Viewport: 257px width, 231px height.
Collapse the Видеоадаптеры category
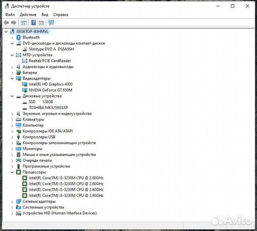click(12, 79)
